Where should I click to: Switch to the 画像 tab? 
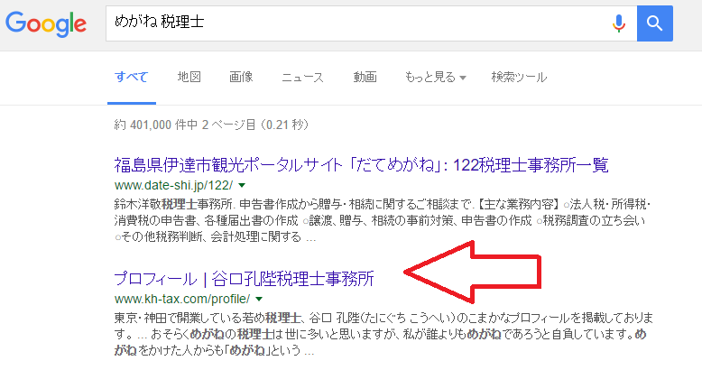tap(241, 77)
